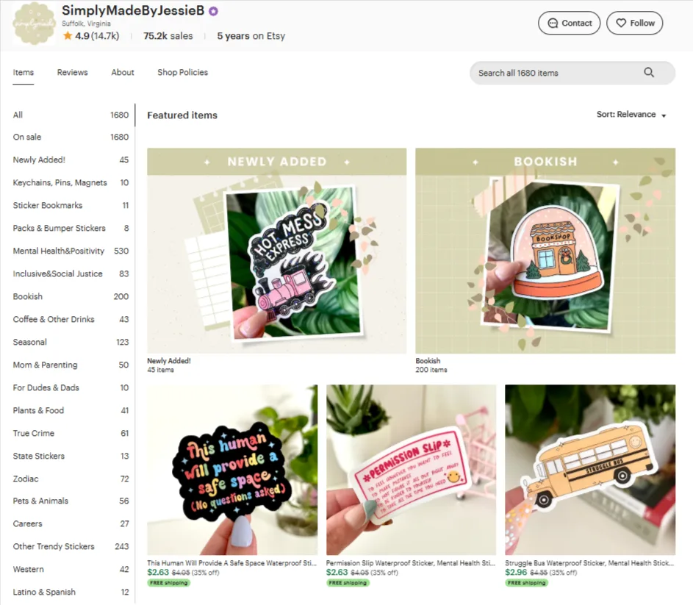The height and width of the screenshot is (605, 693).
Task: Click the chat bubble icon on Contact
Action: coord(553,23)
